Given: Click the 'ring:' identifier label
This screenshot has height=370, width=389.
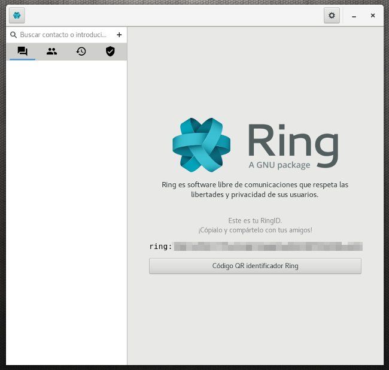Looking at the screenshot, I should (x=160, y=246).
